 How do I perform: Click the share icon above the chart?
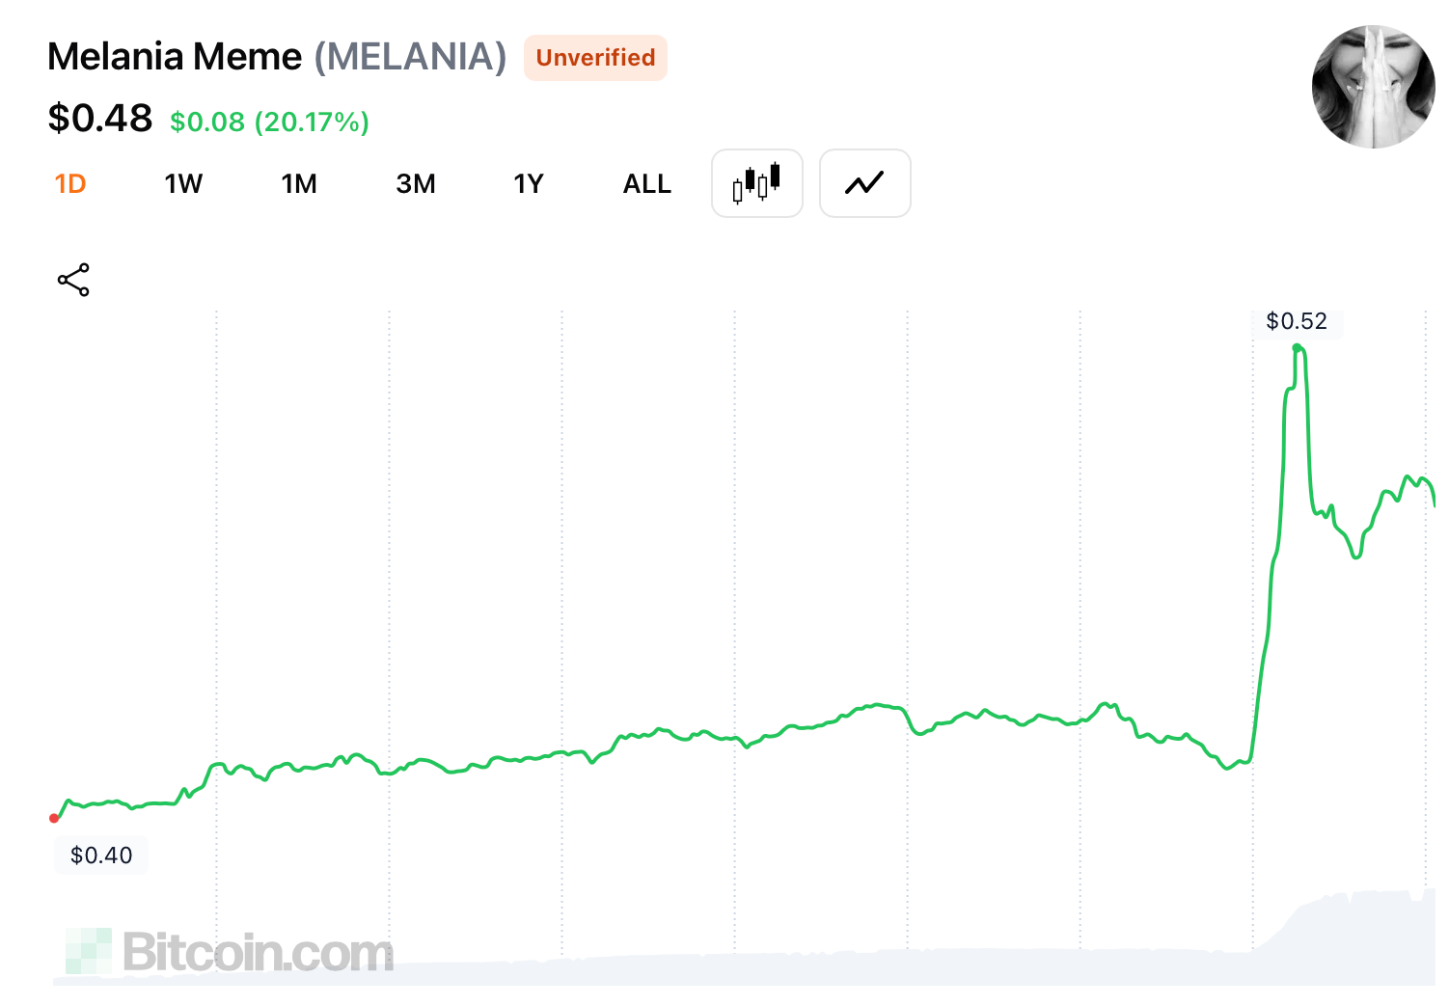click(73, 280)
